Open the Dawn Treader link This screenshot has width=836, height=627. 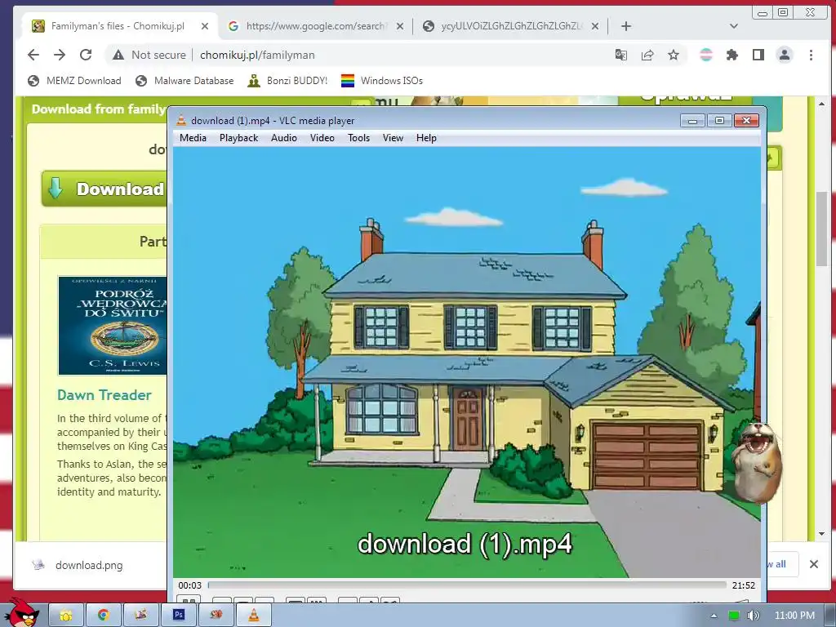click(104, 395)
